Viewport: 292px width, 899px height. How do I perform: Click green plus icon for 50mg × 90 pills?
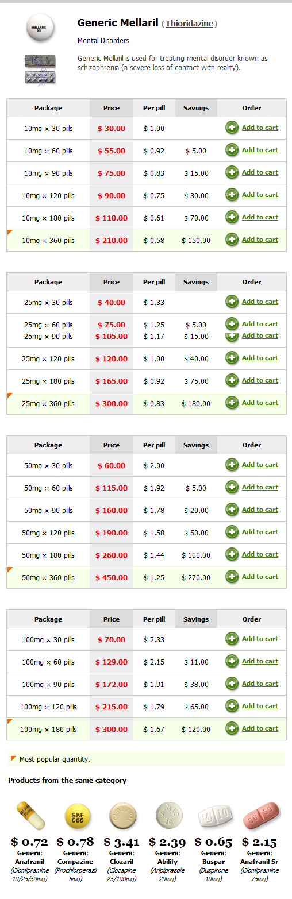point(232,510)
